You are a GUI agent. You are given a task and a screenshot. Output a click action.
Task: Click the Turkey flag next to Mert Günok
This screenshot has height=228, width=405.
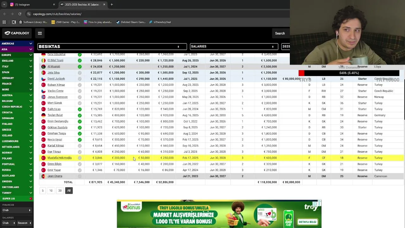coord(43,103)
